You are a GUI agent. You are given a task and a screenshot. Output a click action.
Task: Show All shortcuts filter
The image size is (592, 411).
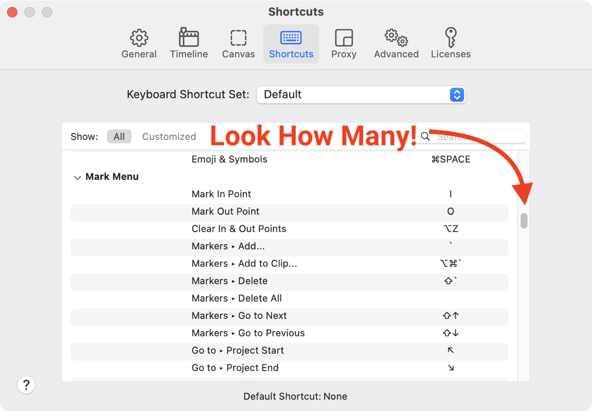[119, 137]
